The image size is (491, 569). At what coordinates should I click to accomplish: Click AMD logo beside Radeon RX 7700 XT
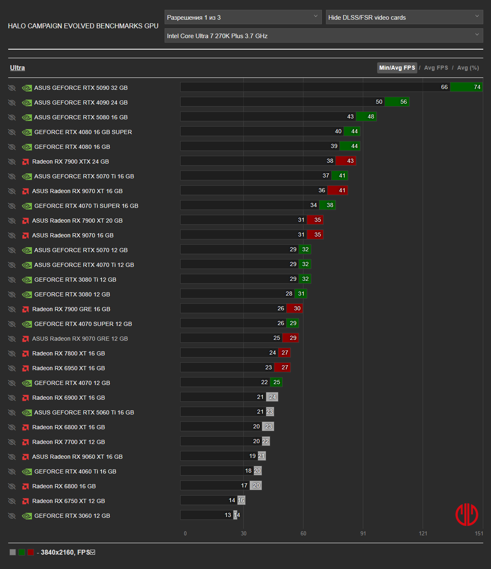click(x=25, y=442)
